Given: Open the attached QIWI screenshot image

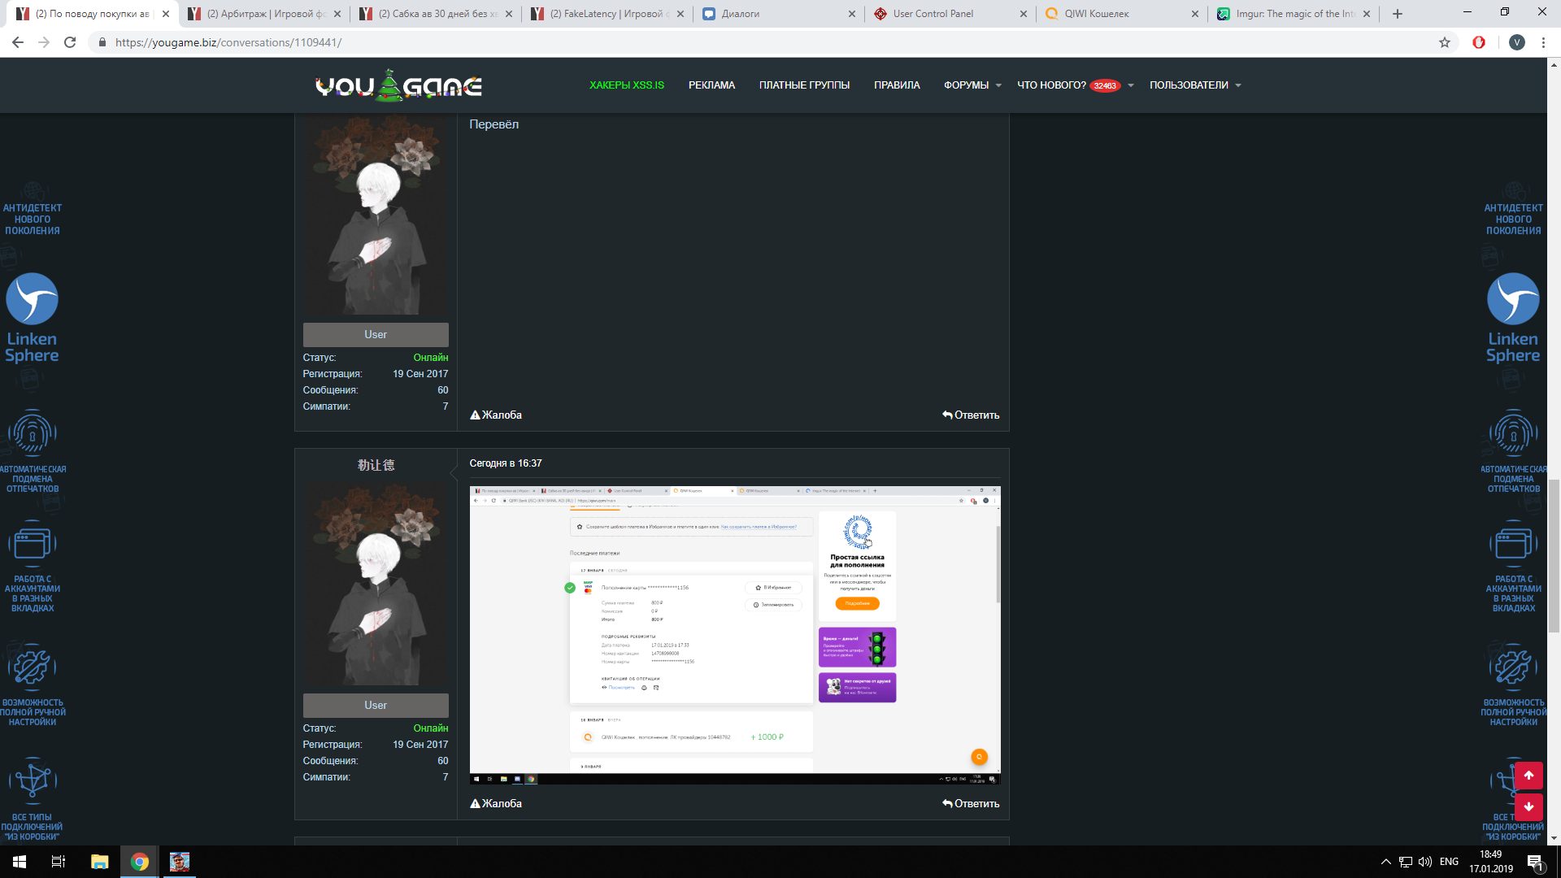Looking at the screenshot, I should coord(734,635).
